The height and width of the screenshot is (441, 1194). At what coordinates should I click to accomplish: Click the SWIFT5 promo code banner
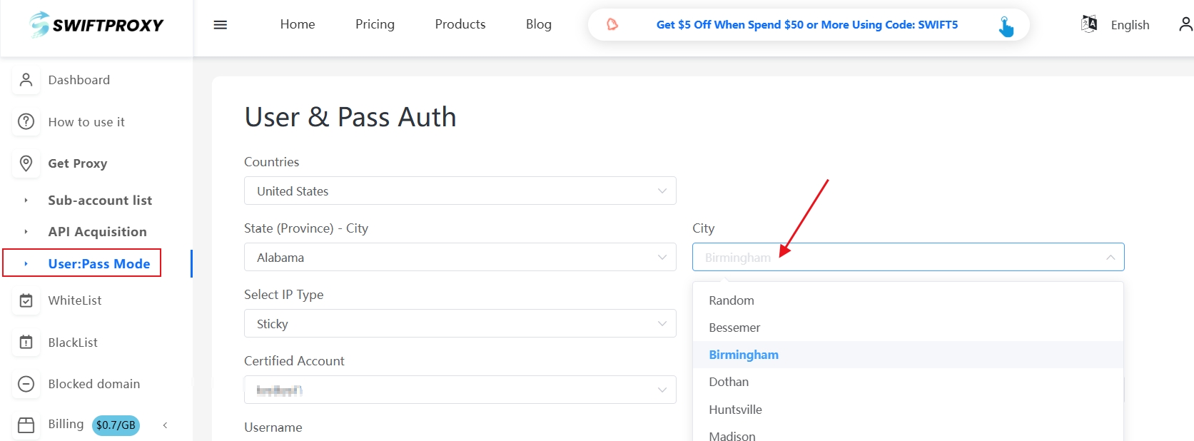pyautogui.click(x=807, y=25)
